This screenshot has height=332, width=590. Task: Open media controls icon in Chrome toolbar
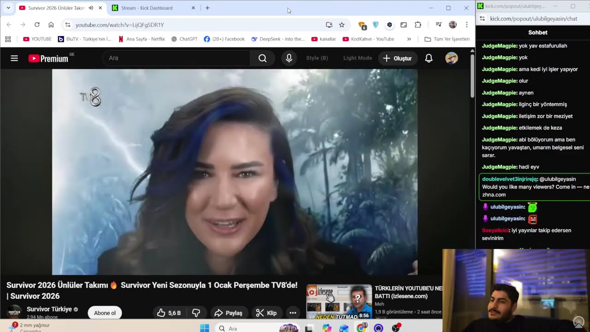[x=438, y=25]
